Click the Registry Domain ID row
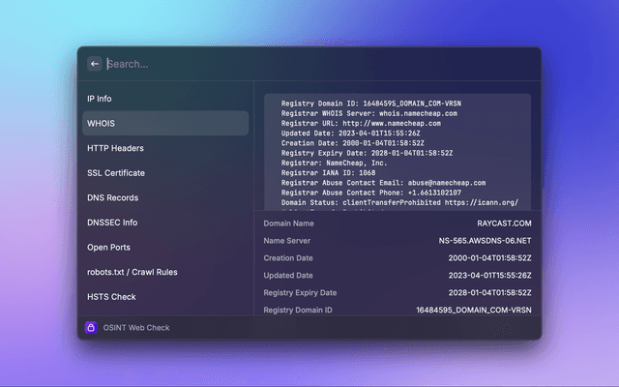The width and height of the screenshot is (619, 387). 398,310
